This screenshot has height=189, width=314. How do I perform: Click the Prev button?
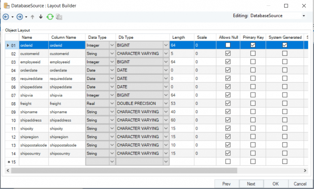click(x=226, y=184)
